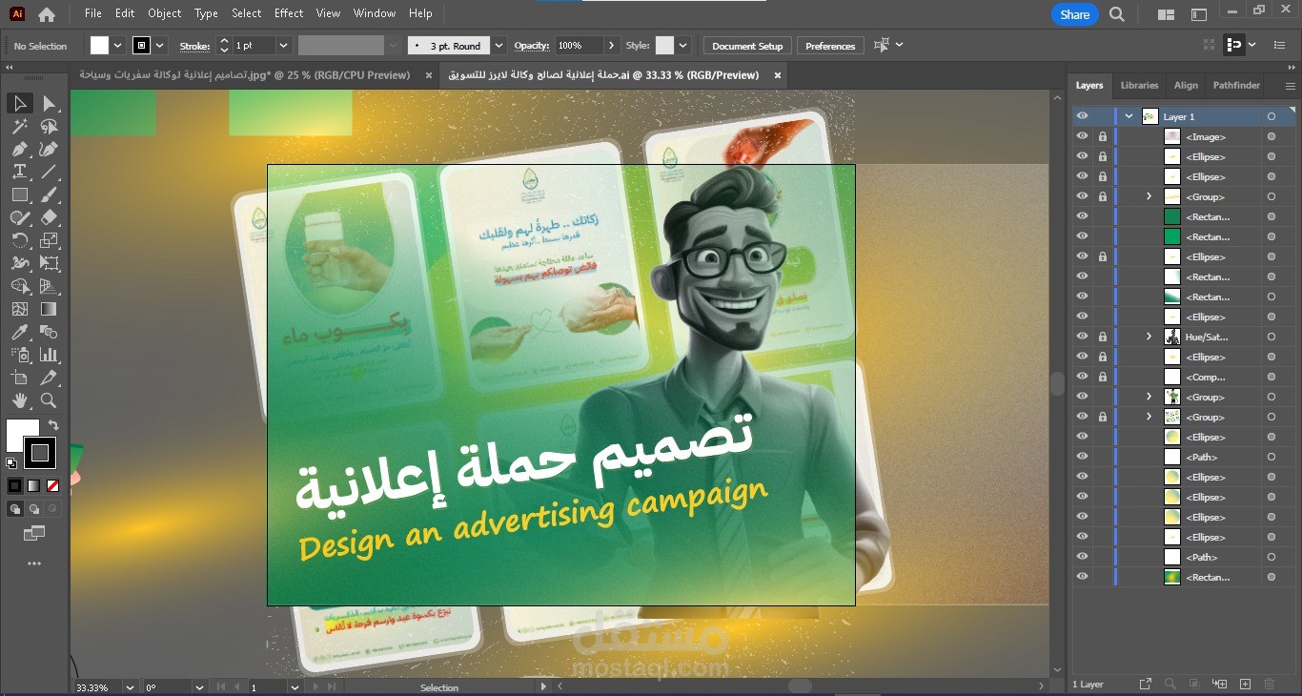Select the Artboard tool
The height and width of the screenshot is (696, 1302).
tap(19, 378)
